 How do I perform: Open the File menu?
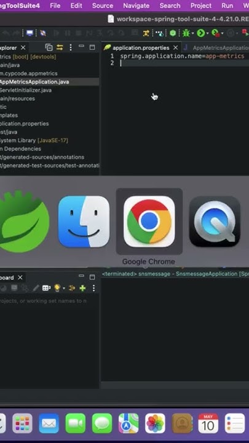[55, 6]
